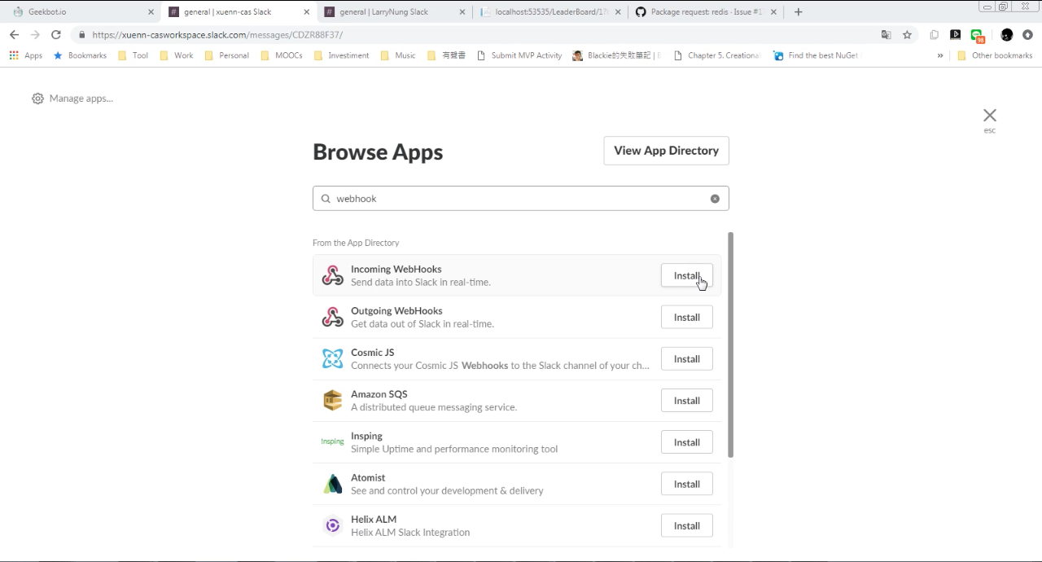
Task: Select the Incoming WebHooks title
Action: pyautogui.click(x=396, y=269)
